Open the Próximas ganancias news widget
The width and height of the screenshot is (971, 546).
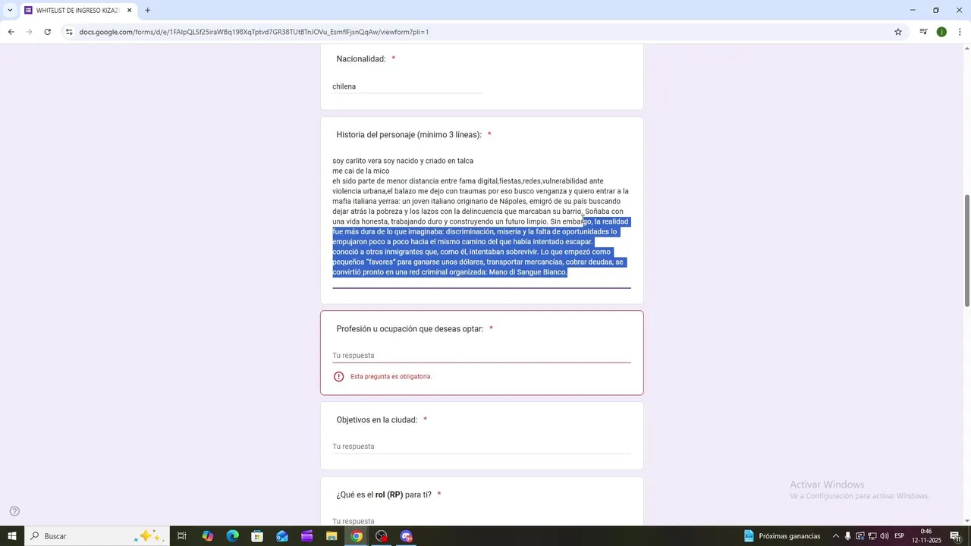[782, 536]
